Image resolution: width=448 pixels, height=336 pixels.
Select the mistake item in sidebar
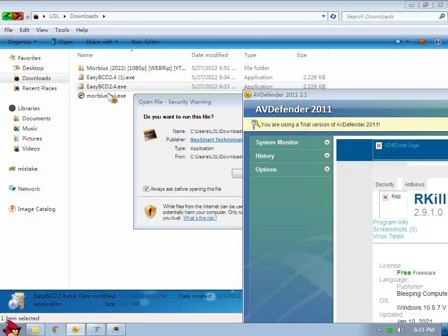28,168
